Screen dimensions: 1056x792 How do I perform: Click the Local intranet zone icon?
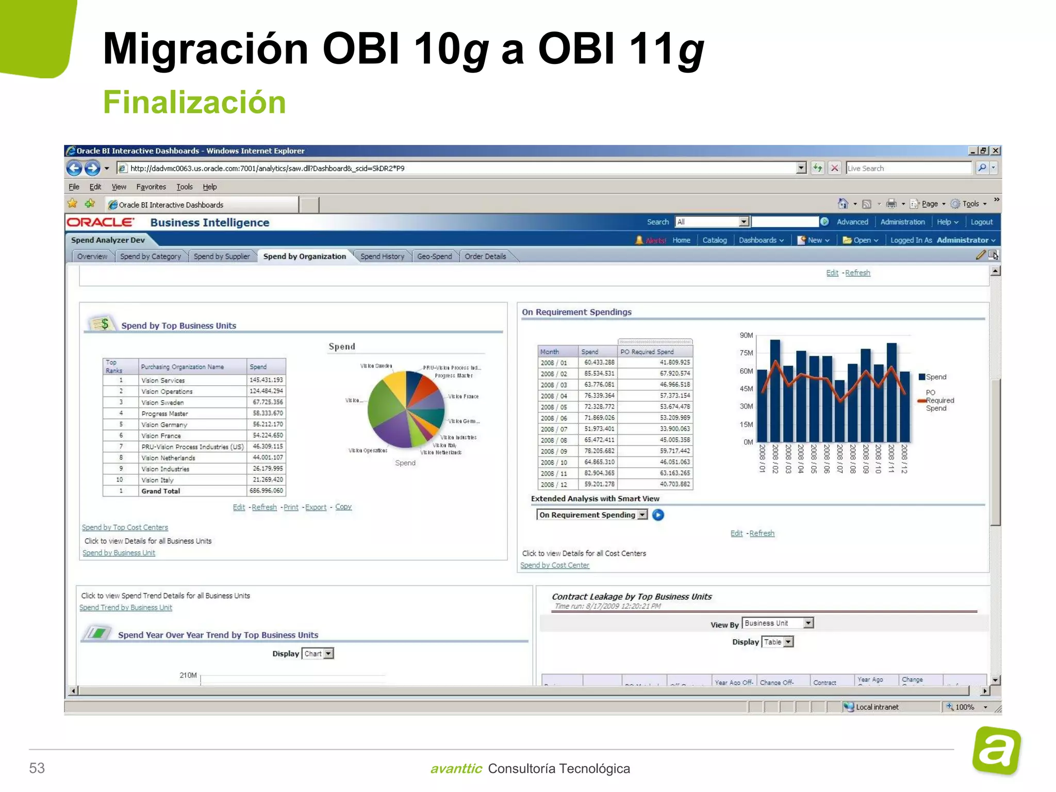[849, 707]
